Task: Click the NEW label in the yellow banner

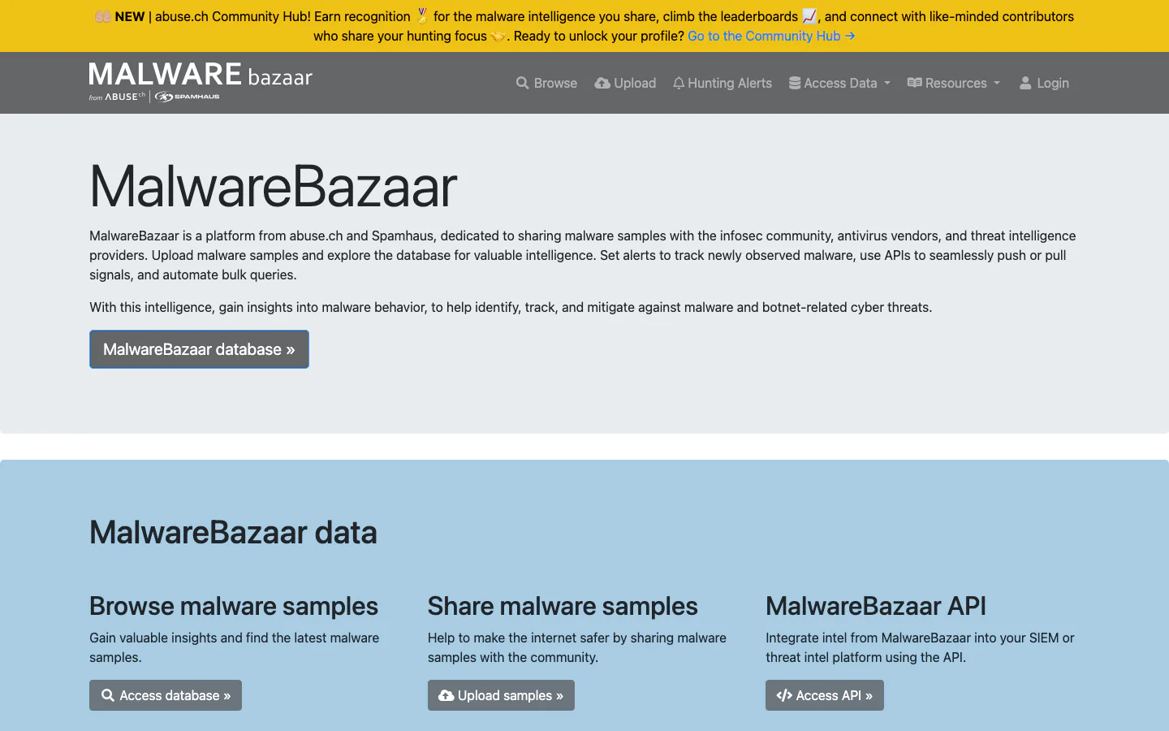Action: click(x=130, y=16)
